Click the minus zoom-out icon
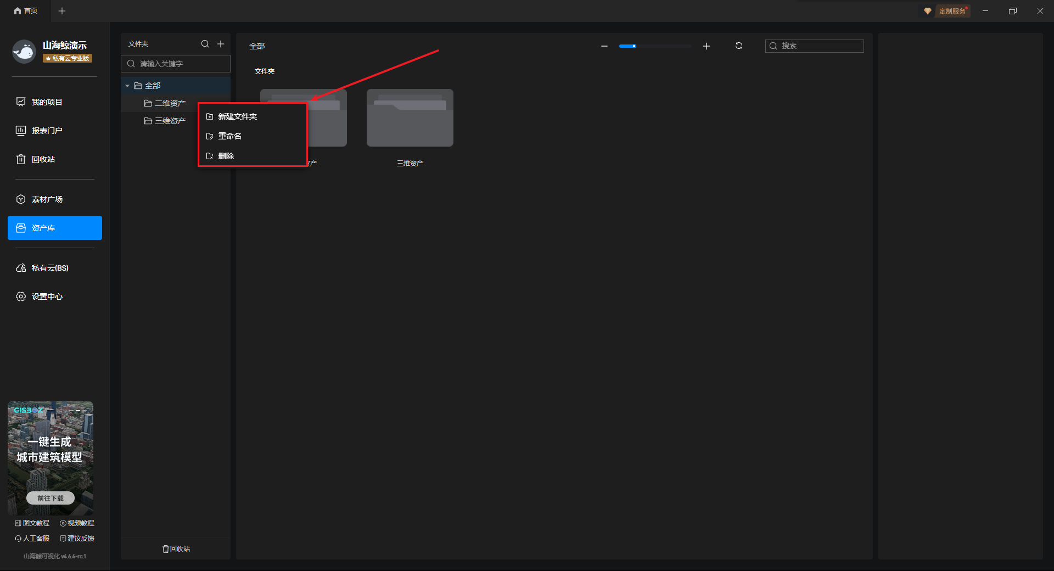 point(604,46)
